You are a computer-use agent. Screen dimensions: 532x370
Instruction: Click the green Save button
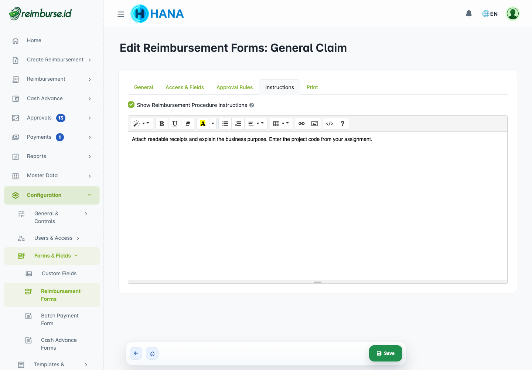tap(386, 353)
